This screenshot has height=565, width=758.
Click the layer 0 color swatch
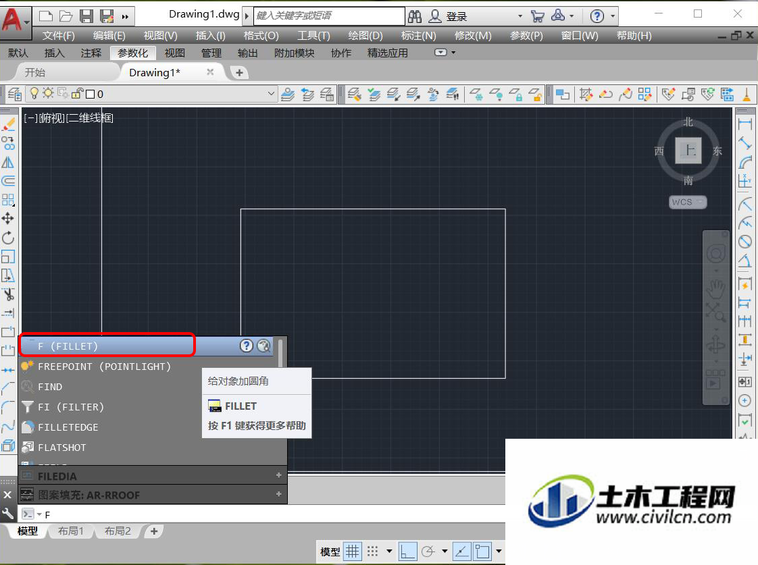90,95
